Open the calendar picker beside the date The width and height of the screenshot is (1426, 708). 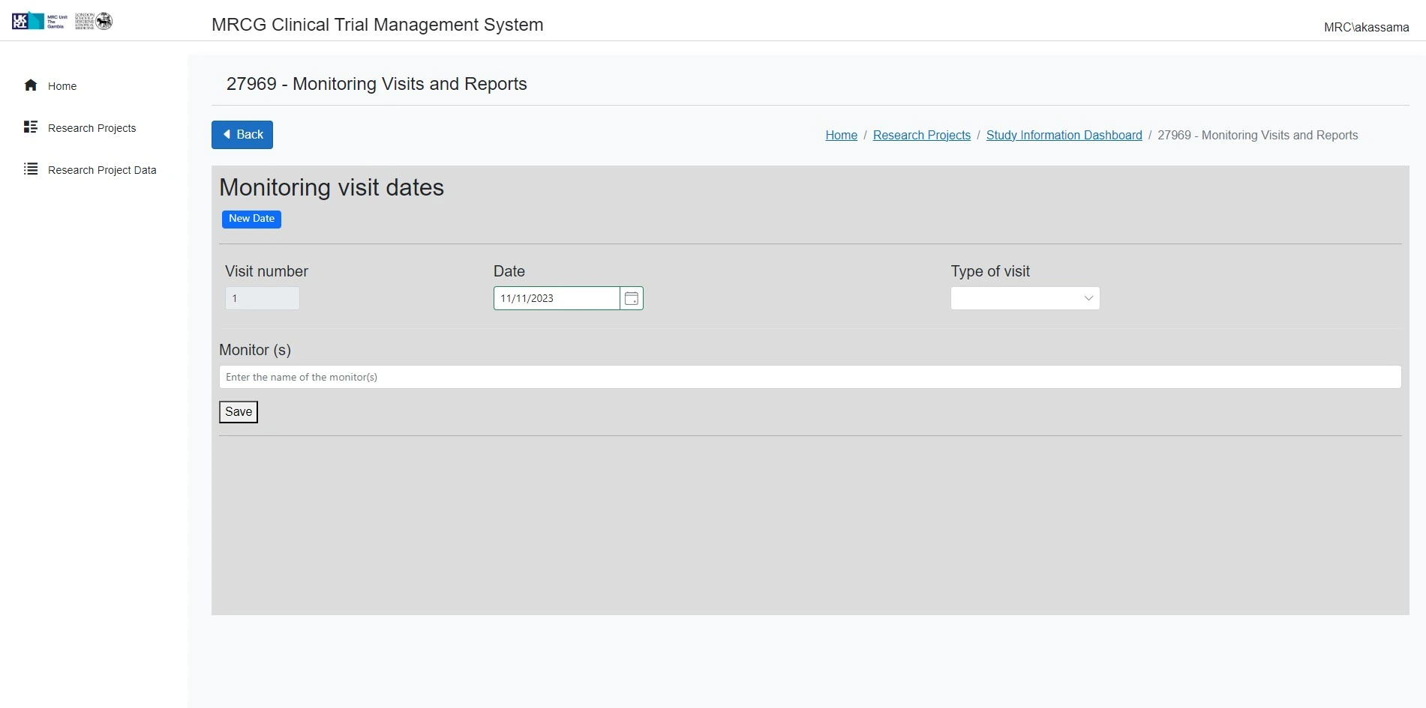point(632,298)
